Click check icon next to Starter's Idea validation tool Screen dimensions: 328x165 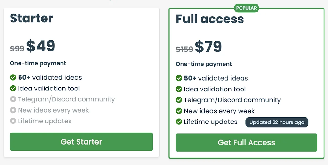(x=13, y=88)
